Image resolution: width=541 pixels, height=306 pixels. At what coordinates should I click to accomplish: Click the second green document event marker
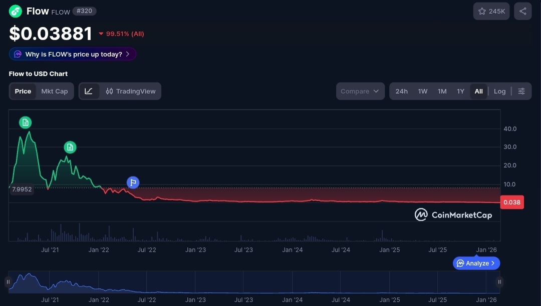tap(70, 147)
